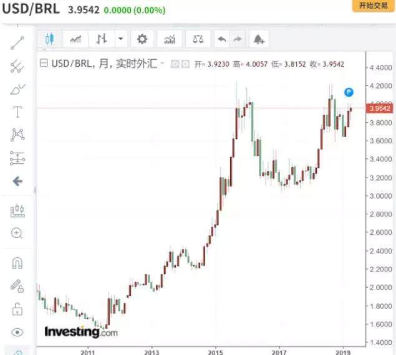
Task: Open the chart settings gear
Action: coord(142,39)
